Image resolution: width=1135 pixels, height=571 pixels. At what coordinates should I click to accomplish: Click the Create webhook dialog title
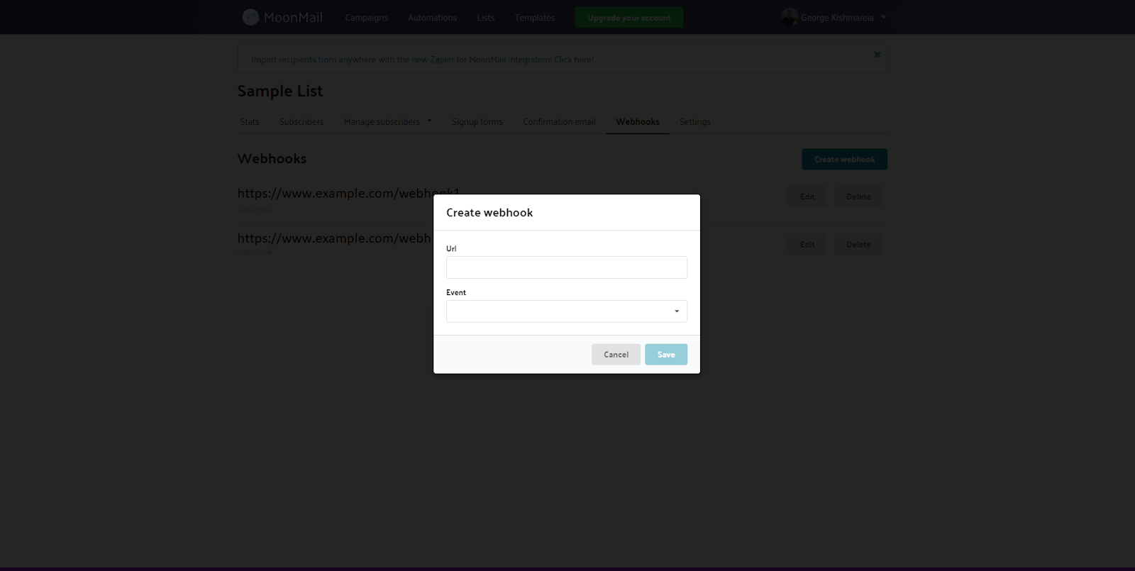[x=489, y=213]
